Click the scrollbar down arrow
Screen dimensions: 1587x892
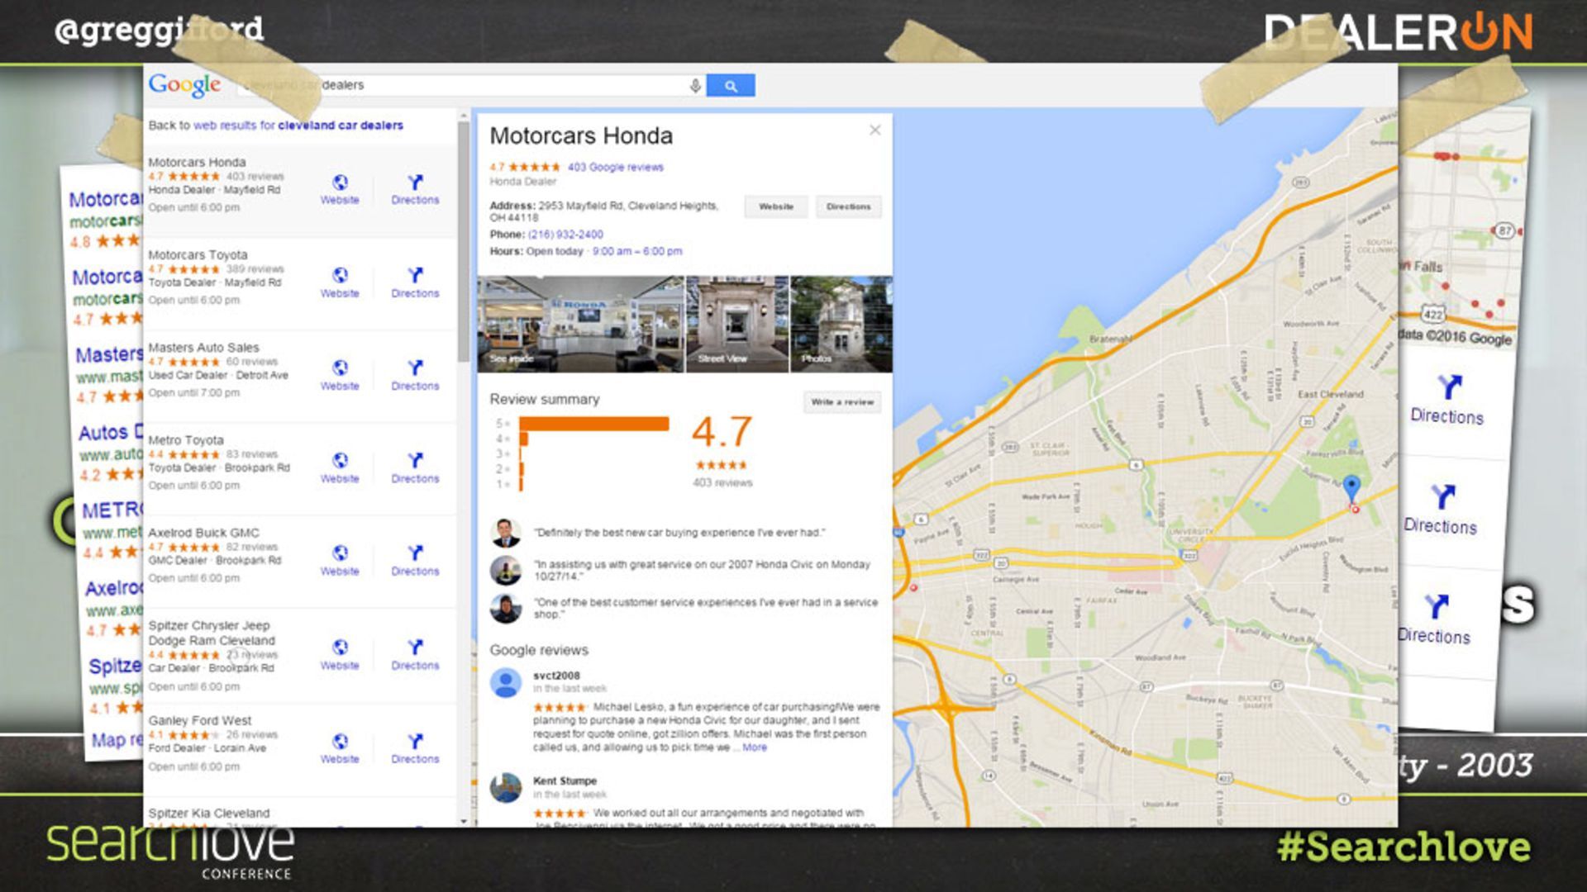click(464, 821)
